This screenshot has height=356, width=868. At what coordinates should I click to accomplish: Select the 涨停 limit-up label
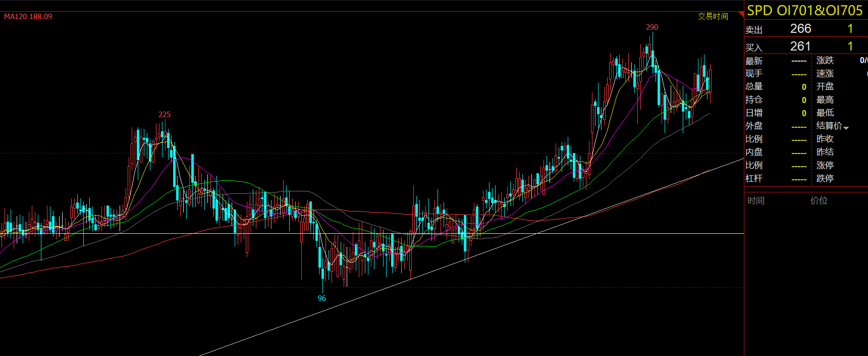(x=825, y=166)
